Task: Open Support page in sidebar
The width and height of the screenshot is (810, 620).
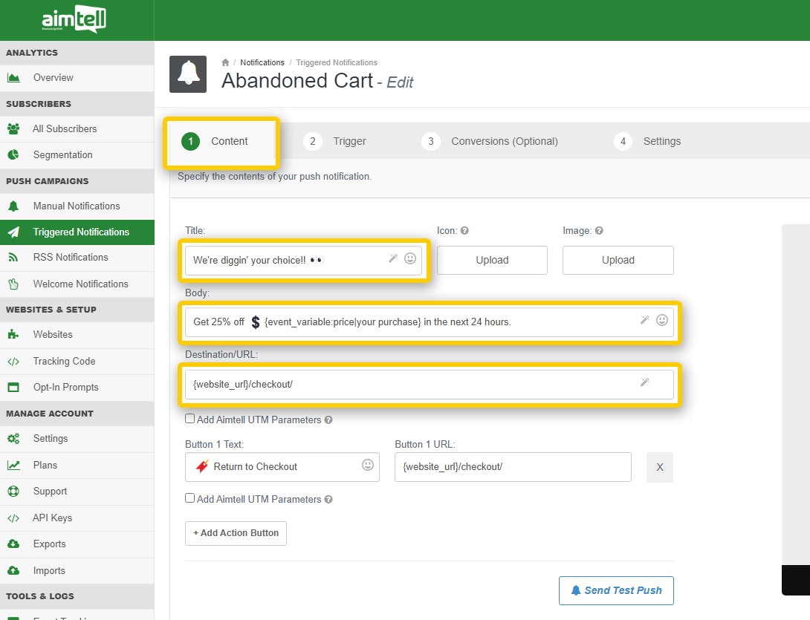Action: pos(77,492)
